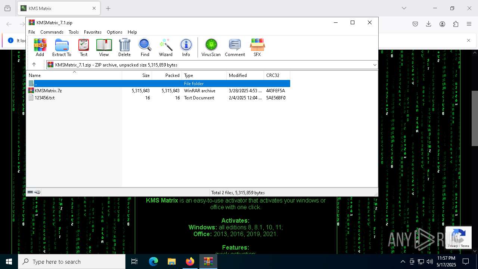The image size is (478, 269).
Task: Open the Pocket save icon in browser
Action: (x=415, y=24)
